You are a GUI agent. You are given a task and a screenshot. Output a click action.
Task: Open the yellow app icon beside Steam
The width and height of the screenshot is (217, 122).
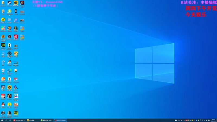16,3
